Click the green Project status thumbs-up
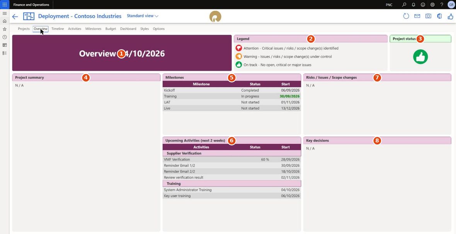This screenshot has width=456, height=234. [420, 57]
